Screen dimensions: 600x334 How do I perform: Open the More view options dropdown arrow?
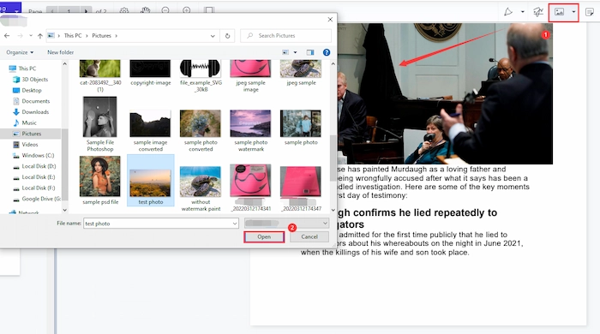295,52
